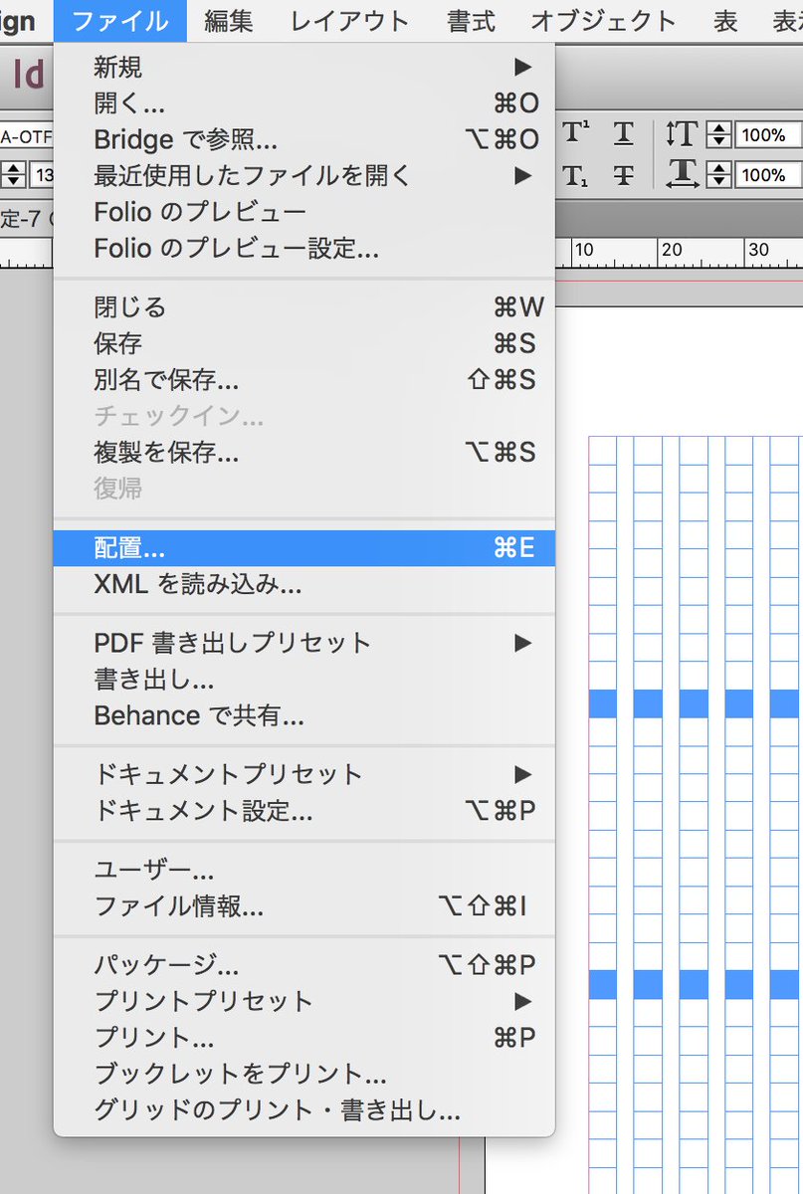Open the 表 menu
803x1194 pixels.
point(725,20)
